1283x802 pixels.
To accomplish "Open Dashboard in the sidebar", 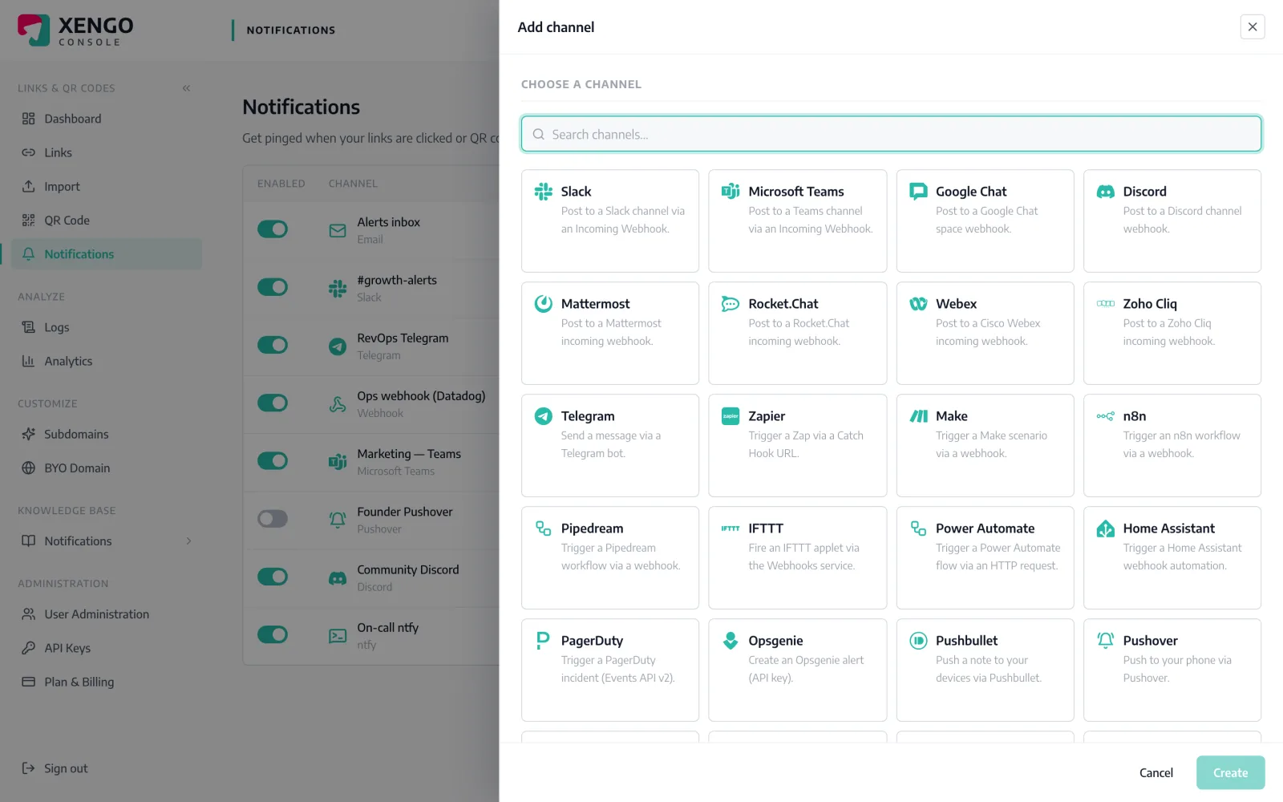I will [x=107, y=119].
